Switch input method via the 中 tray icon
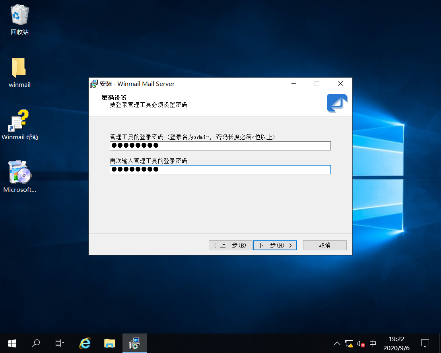This screenshot has height=353, width=441. pos(373,343)
